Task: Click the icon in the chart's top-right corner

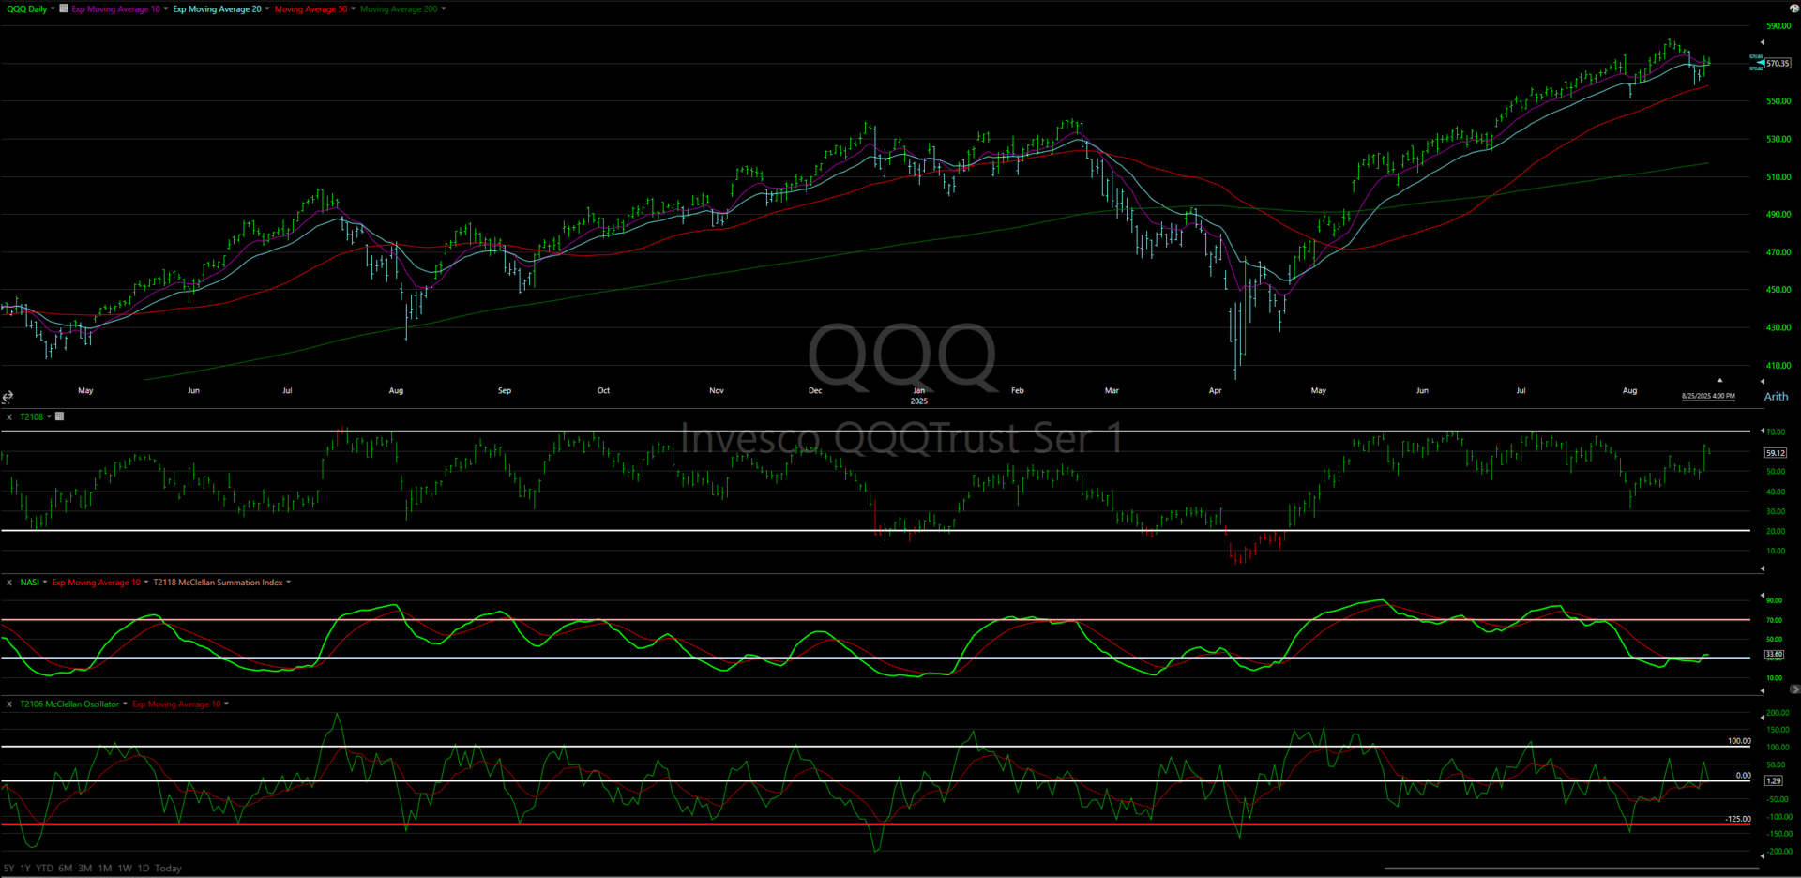Action: point(1793,8)
